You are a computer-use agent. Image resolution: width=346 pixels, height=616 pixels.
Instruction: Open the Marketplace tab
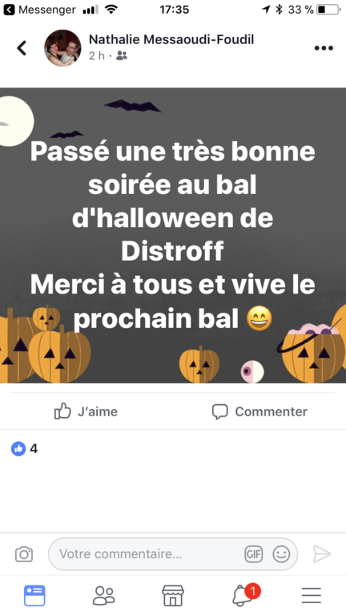pos(173,595)
